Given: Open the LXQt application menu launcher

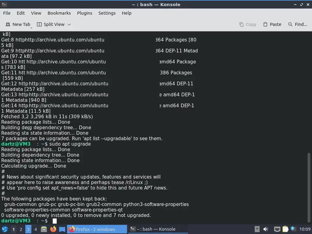Looking at the screenshot, I should [5, 229].
